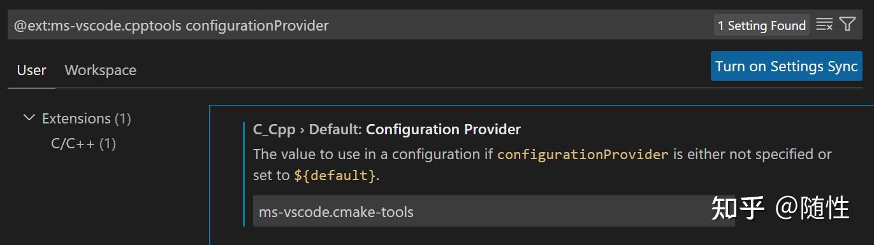This screenshot has height=245, width=874.
Task: Collapse the Extensions tree chevron
Action: [29, 118]
